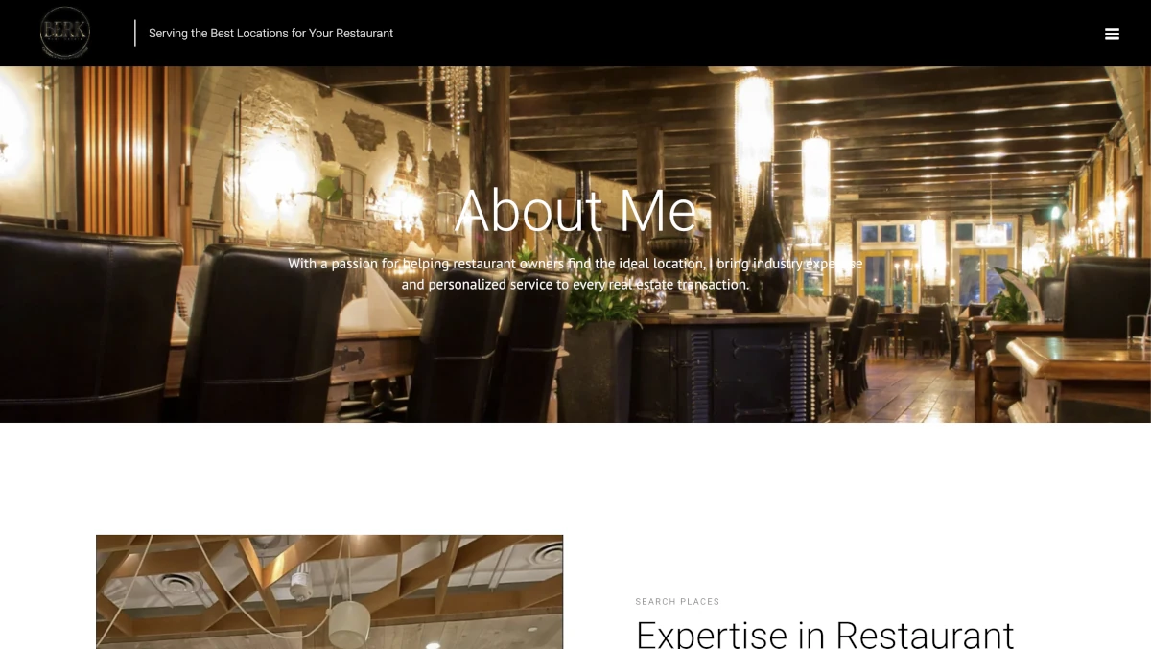The image size is (1151, 649).
Task: Click the white space below hero banner
Action: click(x=575, y=477)
